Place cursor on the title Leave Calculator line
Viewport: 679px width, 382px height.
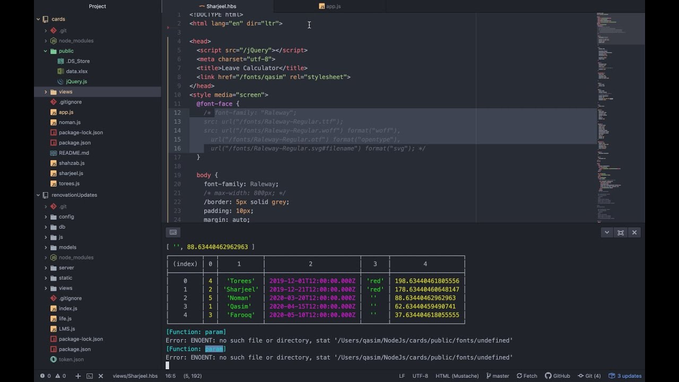pyautogui.click(x=252, y=68)
